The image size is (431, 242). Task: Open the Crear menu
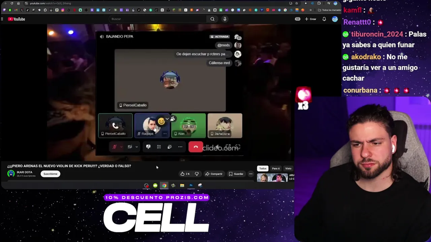pyautogui.click(x=310, y=19)
